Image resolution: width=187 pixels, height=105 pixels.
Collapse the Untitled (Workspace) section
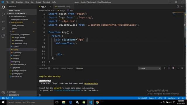pos(22,13)
